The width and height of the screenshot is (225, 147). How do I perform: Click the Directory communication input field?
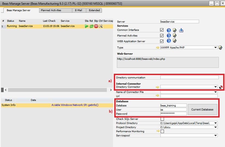(189, 78)
